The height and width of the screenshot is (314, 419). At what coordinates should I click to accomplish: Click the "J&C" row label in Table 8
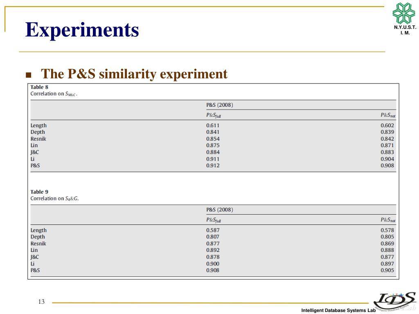pos(35,152)
